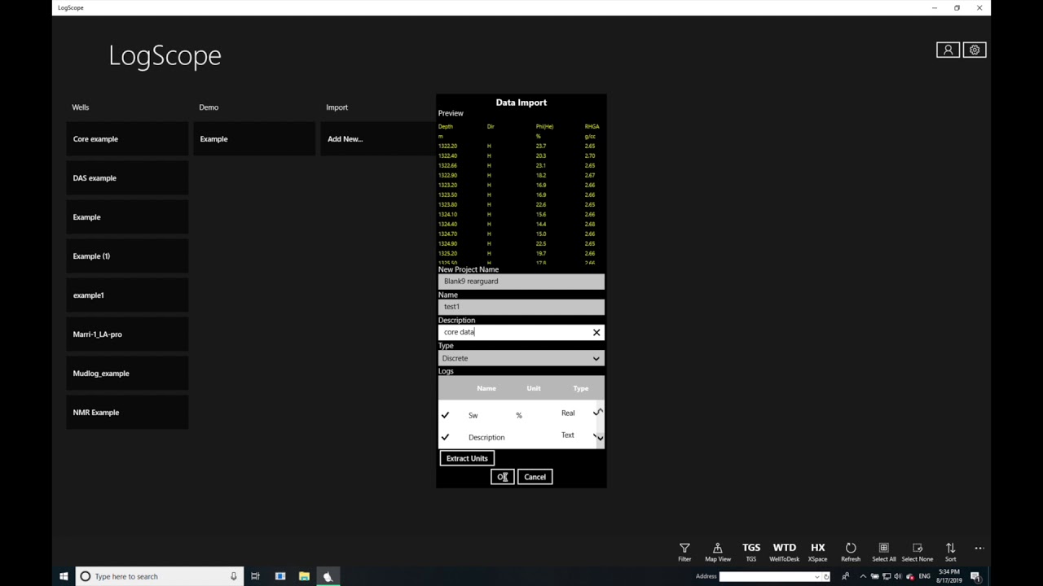Click the Phi(He) column header in Preview
The image size is (1043, 586).
coord(544,126)
